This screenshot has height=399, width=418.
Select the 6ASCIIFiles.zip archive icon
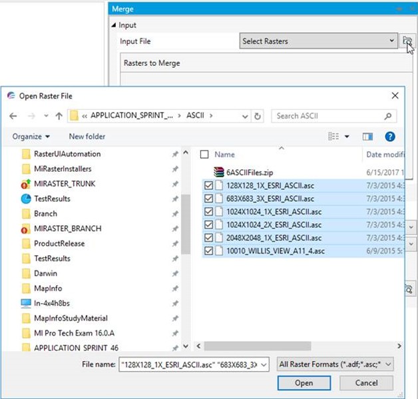[x=219, y=173]
